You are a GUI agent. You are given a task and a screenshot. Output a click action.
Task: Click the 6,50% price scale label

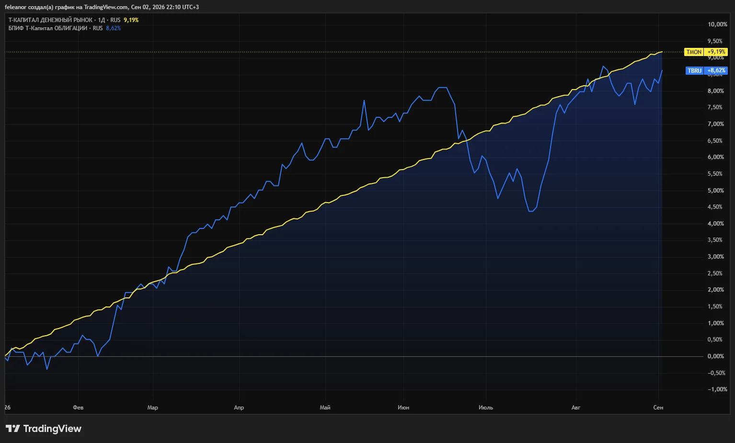pyautogui.click(x=715, y=141)
